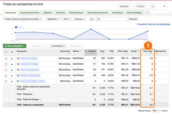
Task: Open the Filtro dropdown
Action: [67, 19]
